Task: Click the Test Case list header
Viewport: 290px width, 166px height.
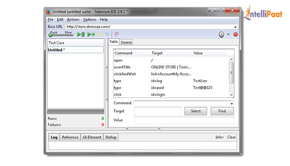Action: (76, 43)
